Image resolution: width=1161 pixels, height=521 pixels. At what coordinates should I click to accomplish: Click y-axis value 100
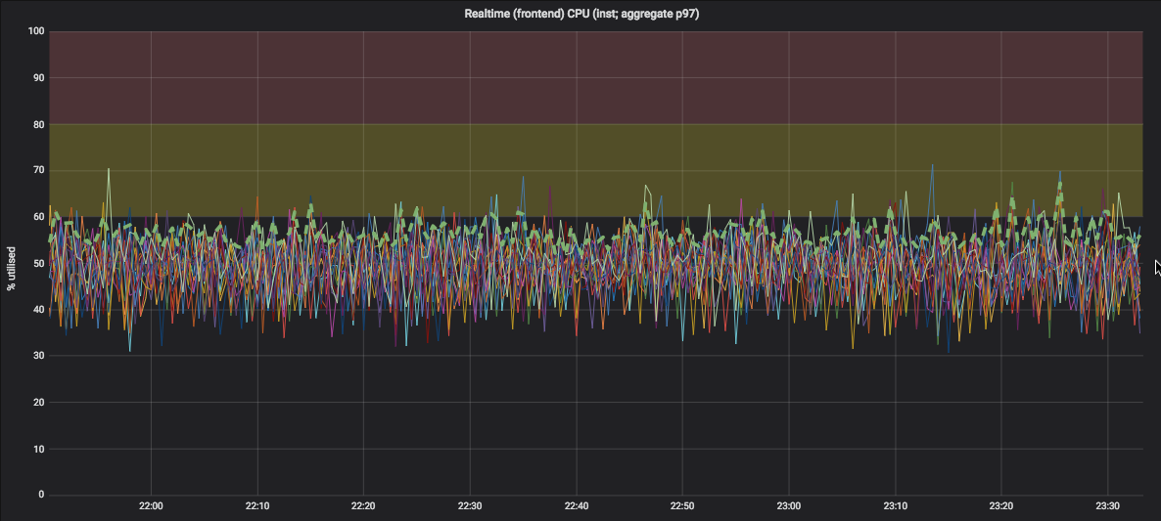[36, 31]
